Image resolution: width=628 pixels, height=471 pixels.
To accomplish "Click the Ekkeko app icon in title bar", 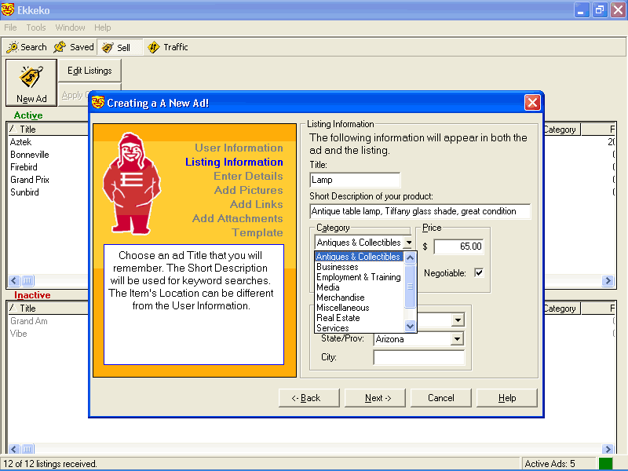I will pyautogui.click(x=8, y=9).
